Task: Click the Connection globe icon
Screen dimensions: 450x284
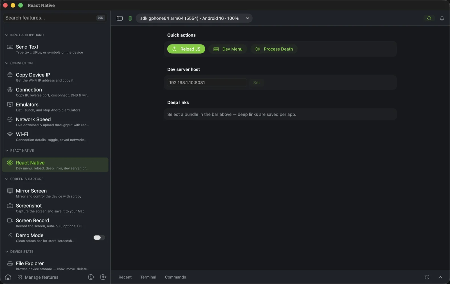Action: pyautogui.click(x=10, y=90)
